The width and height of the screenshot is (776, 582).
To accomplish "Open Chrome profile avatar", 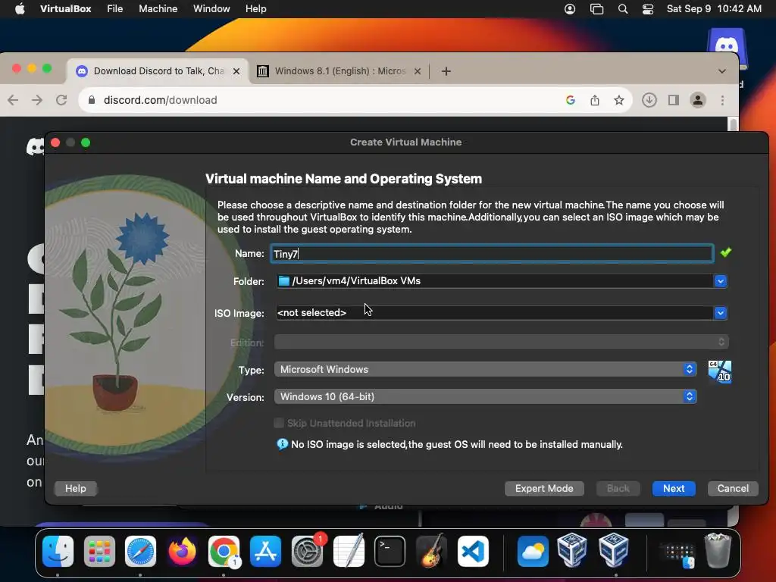I will tap(698, 101).
